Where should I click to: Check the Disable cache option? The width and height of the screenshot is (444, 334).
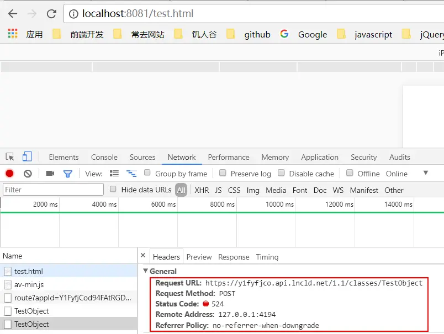[x=281, y=173]
